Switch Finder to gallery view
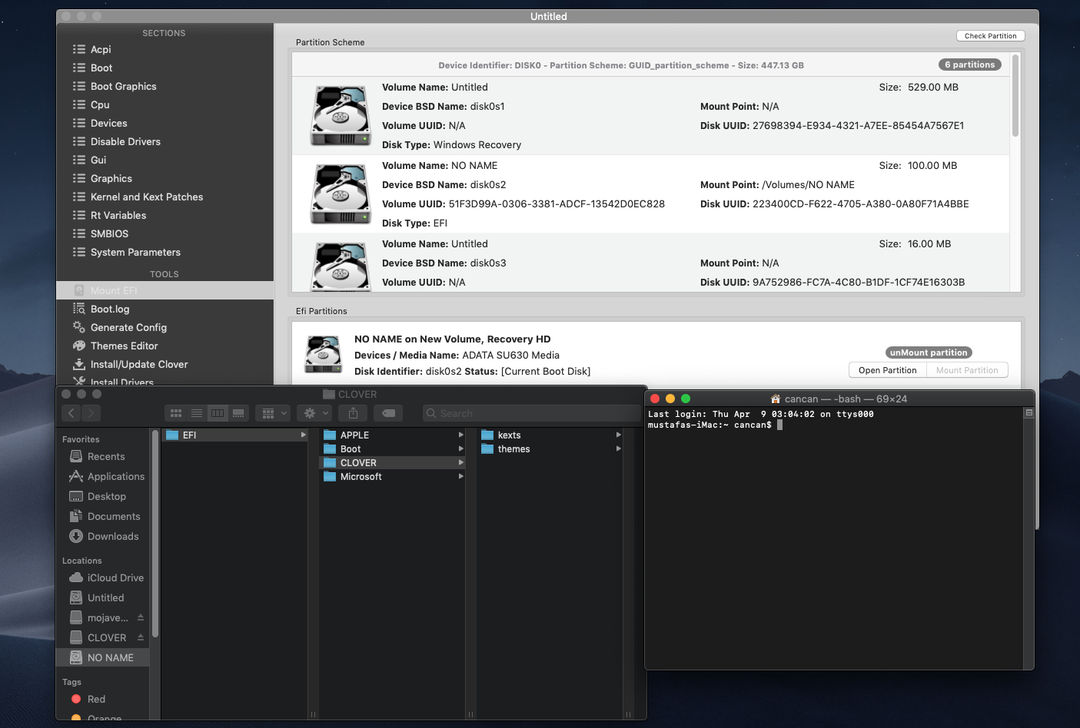1080x728 pixels. point(238,413)
